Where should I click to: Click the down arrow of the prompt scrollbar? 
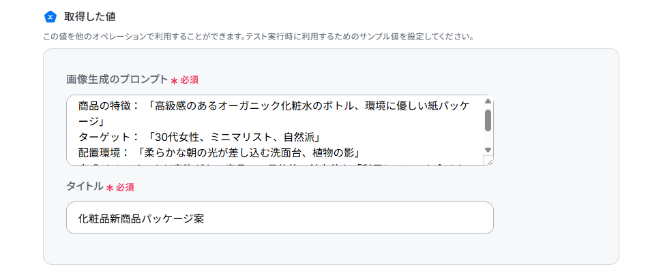pyautogui.click(x=488, y=150)
